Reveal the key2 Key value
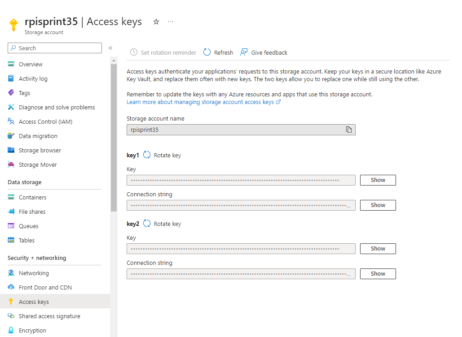The image size is (462, 337). coord(378,249)
